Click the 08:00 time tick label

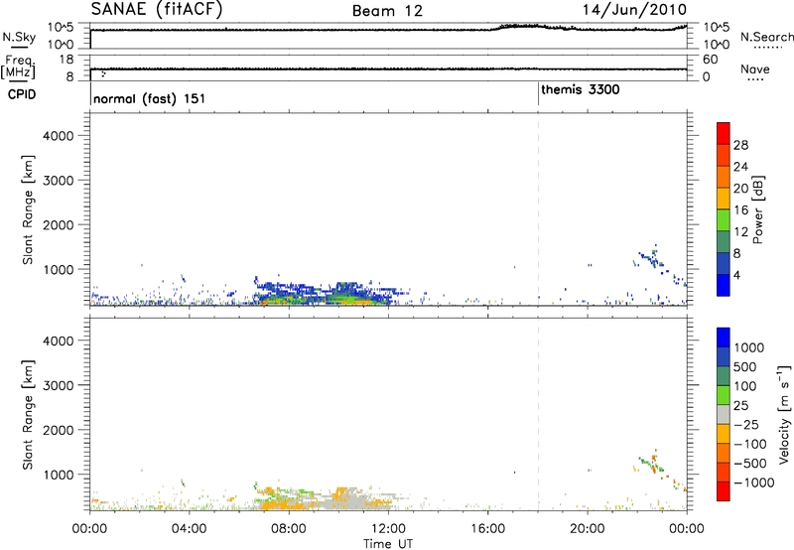[289, 529]
